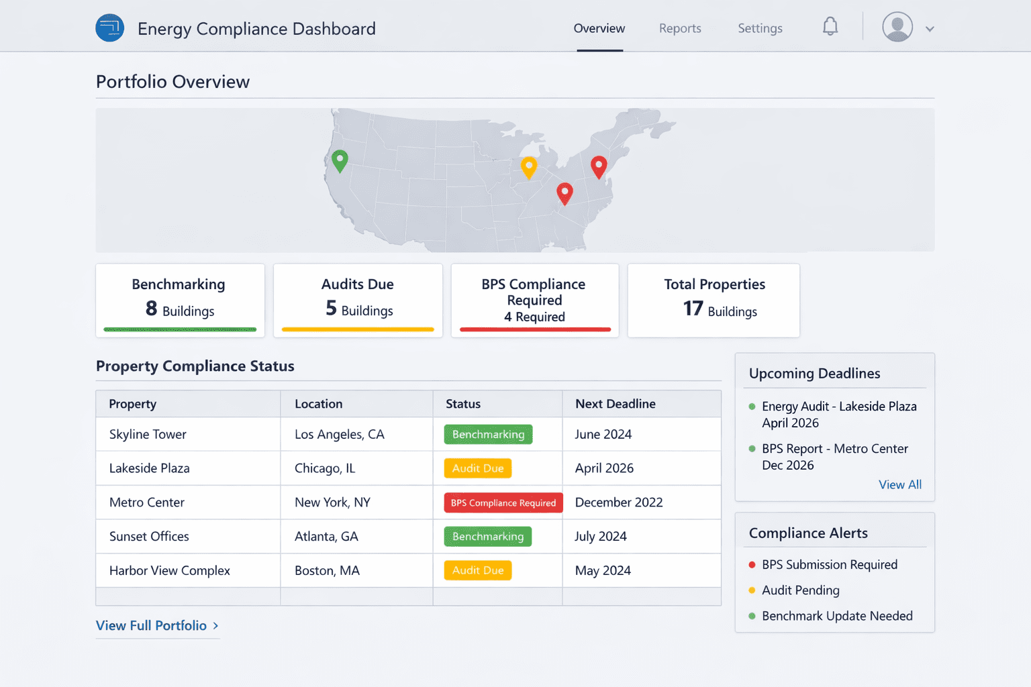The image size is (1031, 687).
Task: Click the Audit Due badge for Lakeside Plaza
Action: (x=477, y=468)
